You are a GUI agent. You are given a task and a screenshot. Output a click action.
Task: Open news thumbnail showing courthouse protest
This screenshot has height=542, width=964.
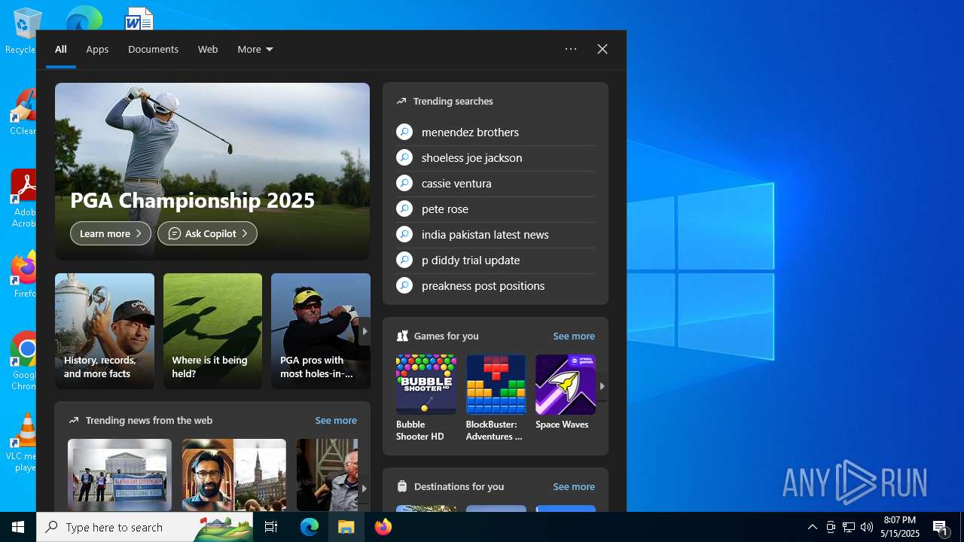(x=120, y=475)
